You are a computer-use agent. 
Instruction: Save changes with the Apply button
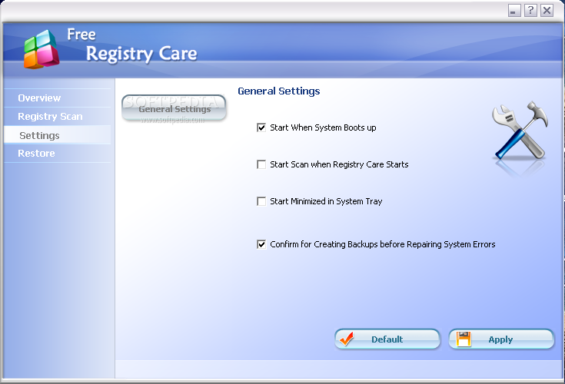[x=501, y=339]
